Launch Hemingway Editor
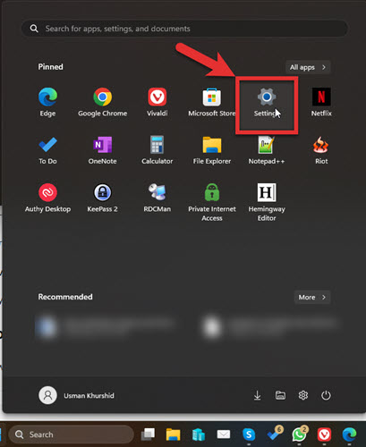Image resolution: width=366 pixels, height=447 pixels. pos(267,203)
